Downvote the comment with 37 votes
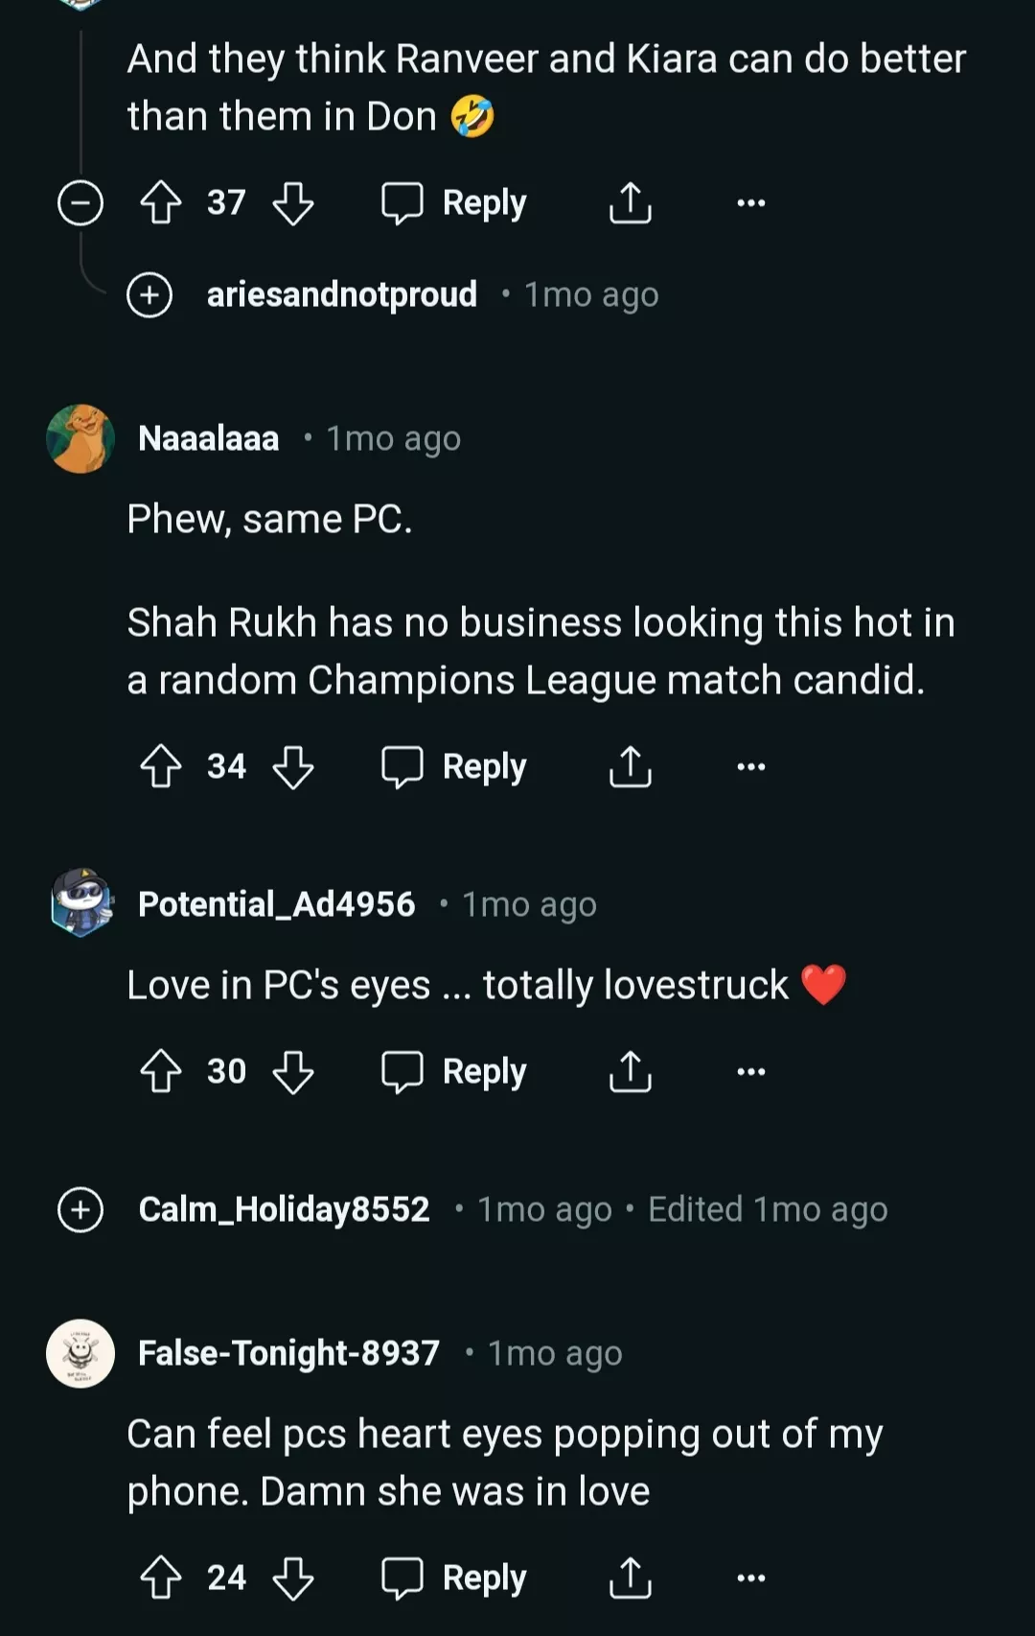The height and width of the screenshot is (1636, 1035). [x=292, y=203]
